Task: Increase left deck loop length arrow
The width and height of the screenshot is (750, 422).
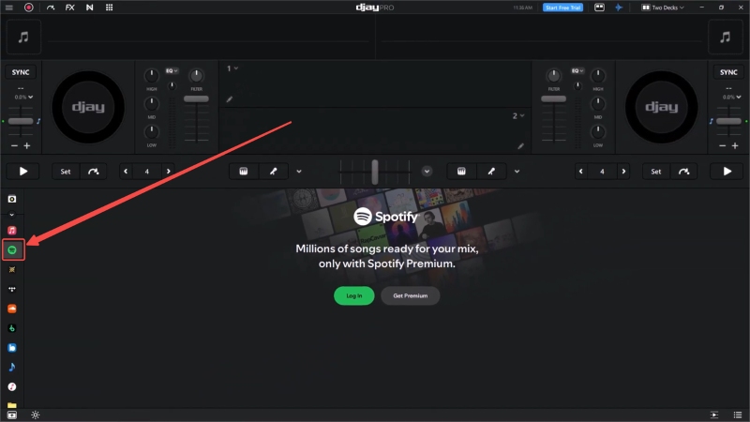Action: pyautogui.click(x=168, y=172)
